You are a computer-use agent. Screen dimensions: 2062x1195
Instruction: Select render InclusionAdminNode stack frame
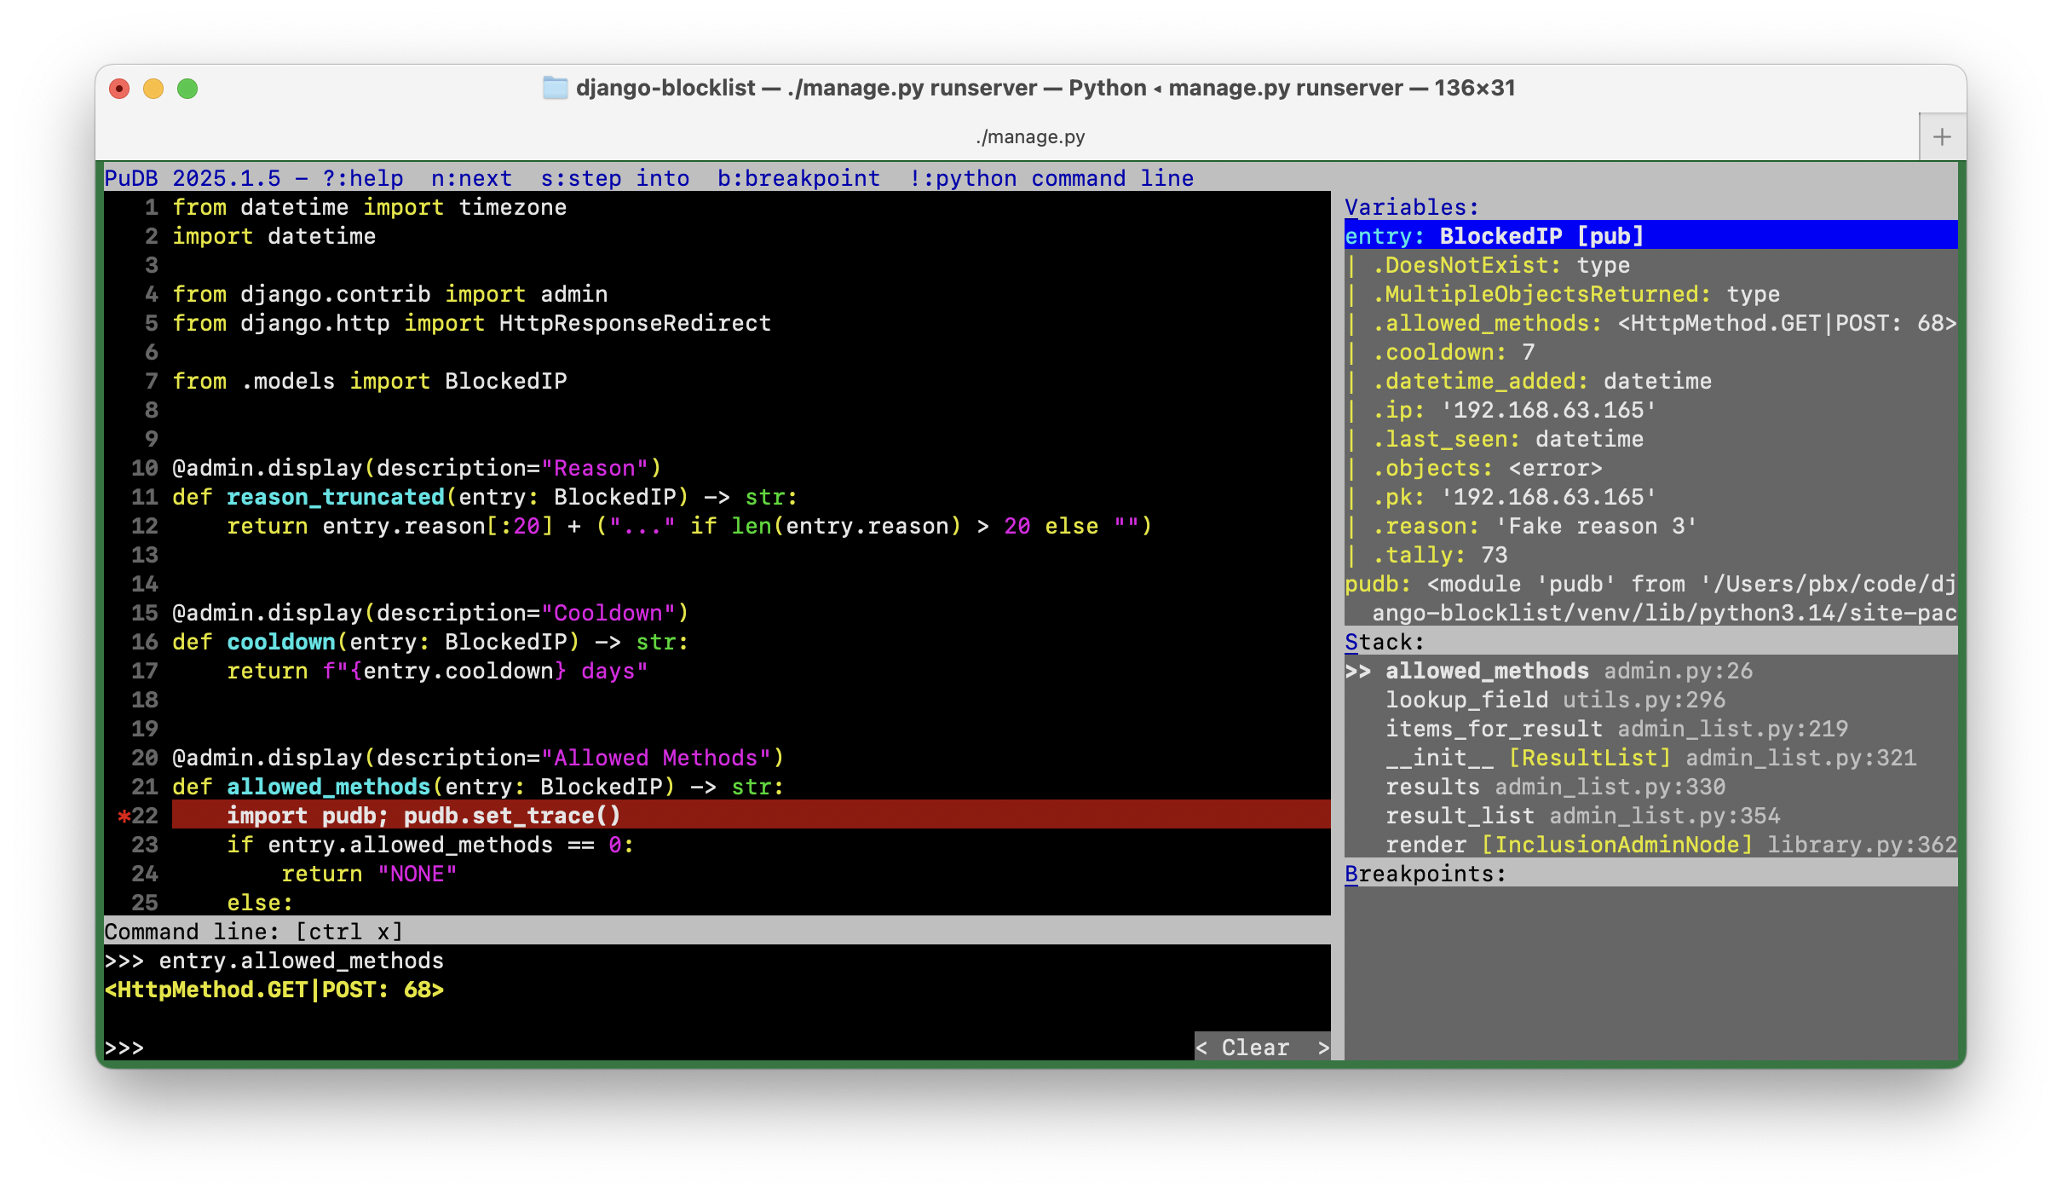click(x=1668, y=845)
